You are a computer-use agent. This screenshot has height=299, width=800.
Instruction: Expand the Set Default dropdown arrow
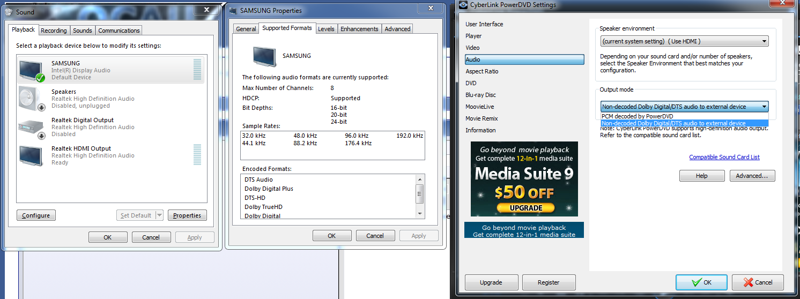point(159,215)
